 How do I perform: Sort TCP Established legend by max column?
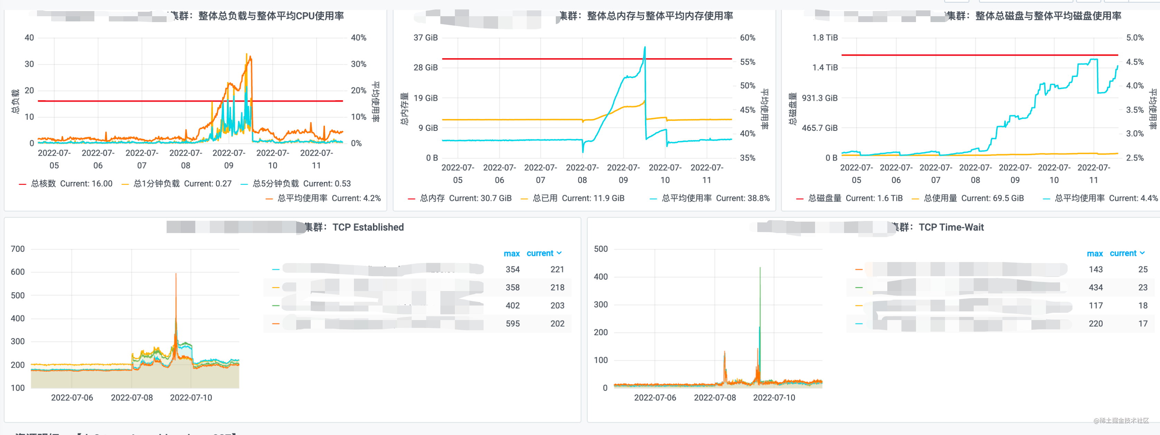pos(512,253)
